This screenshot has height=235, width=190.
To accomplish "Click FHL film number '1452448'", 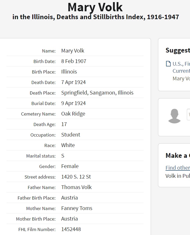I will point(71,229).
